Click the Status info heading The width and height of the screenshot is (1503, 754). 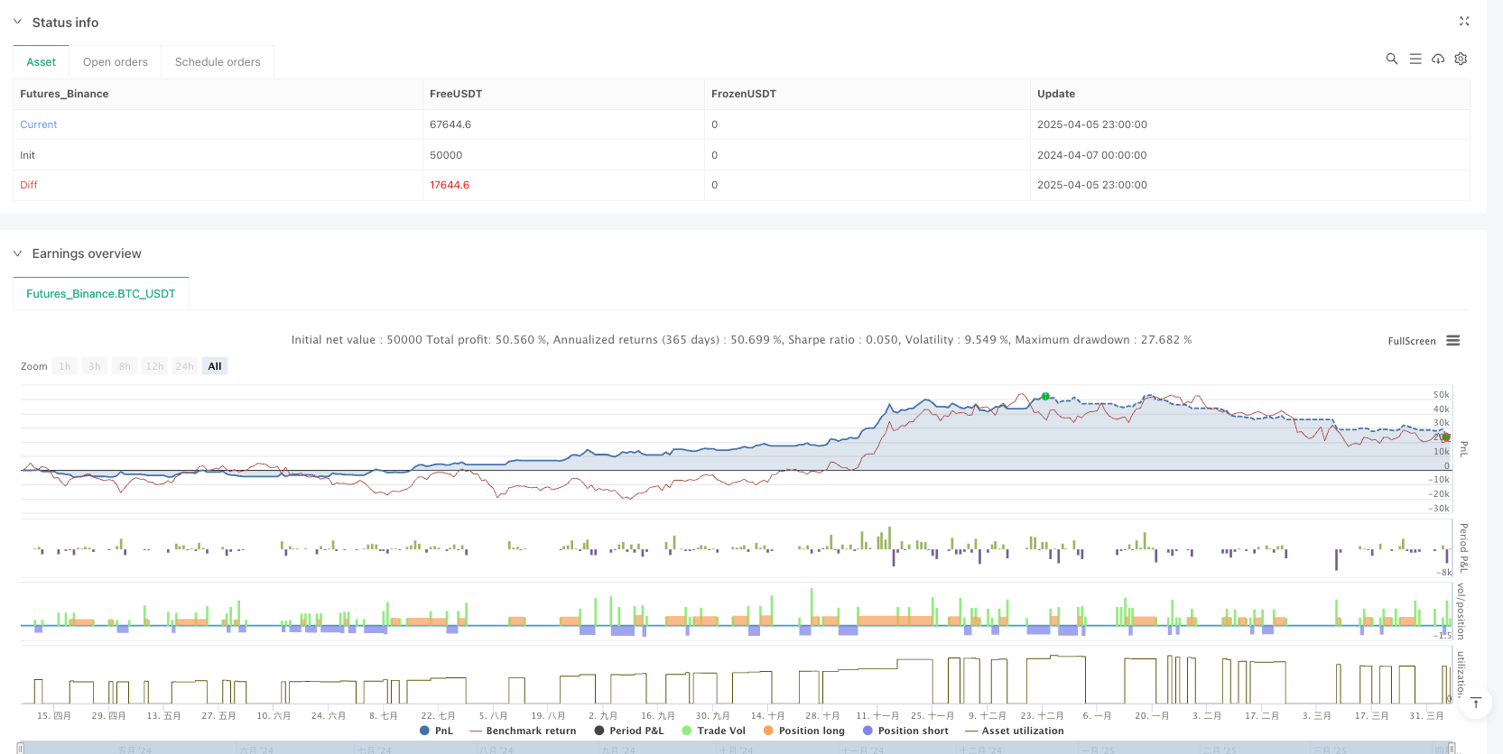tap(65, 22)
